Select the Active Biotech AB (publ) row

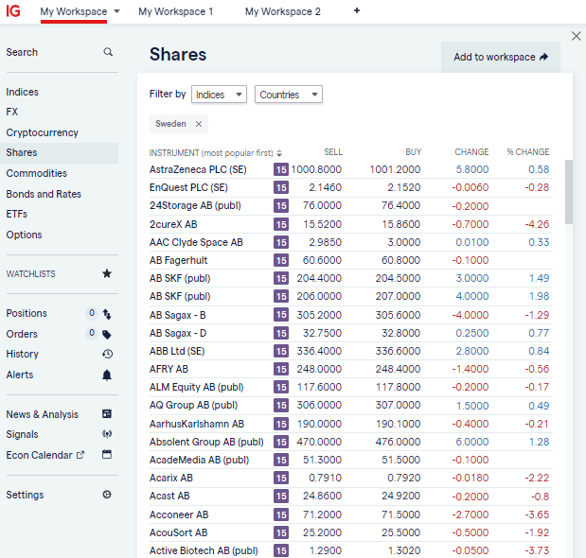(350, 550)
